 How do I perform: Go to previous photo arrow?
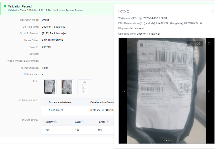[124, 91]
